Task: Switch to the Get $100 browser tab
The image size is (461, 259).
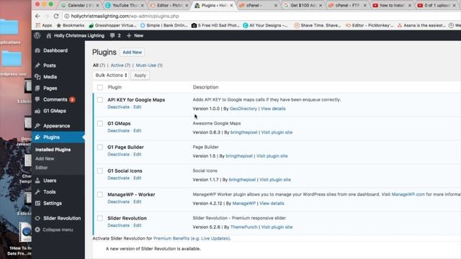Action: click(x=303, y=5)
